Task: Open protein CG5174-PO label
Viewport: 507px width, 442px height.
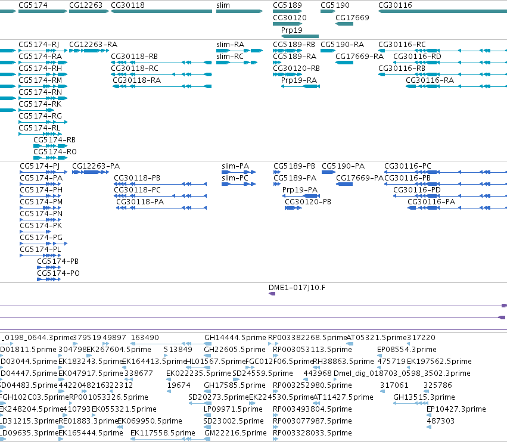Action: [x=58, y=273]
